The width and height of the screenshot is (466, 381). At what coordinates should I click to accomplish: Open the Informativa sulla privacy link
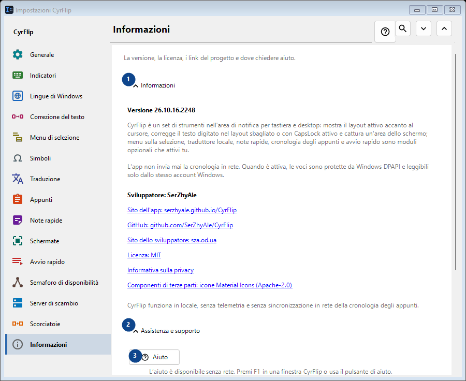pos(161,270)
